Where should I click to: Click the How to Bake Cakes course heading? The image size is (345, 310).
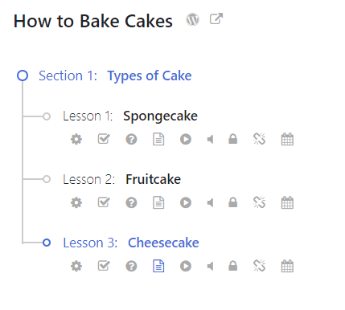(x=93, y=21)
